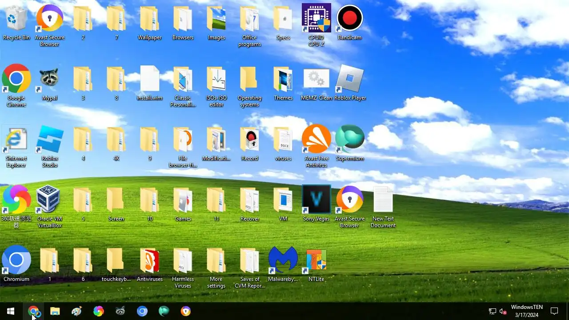Image resolution: width=569 pixels, height=320 pixels.
Task: Launch Avast Secure Browser from the taskbar
Action: (x=186, y=311)
